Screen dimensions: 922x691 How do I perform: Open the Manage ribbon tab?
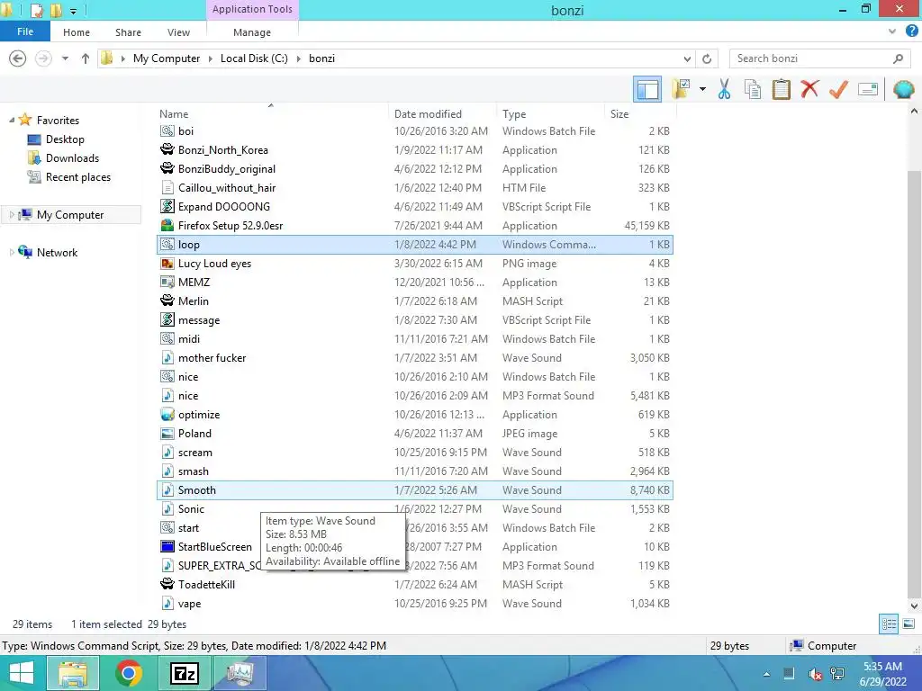pos(252,32)
